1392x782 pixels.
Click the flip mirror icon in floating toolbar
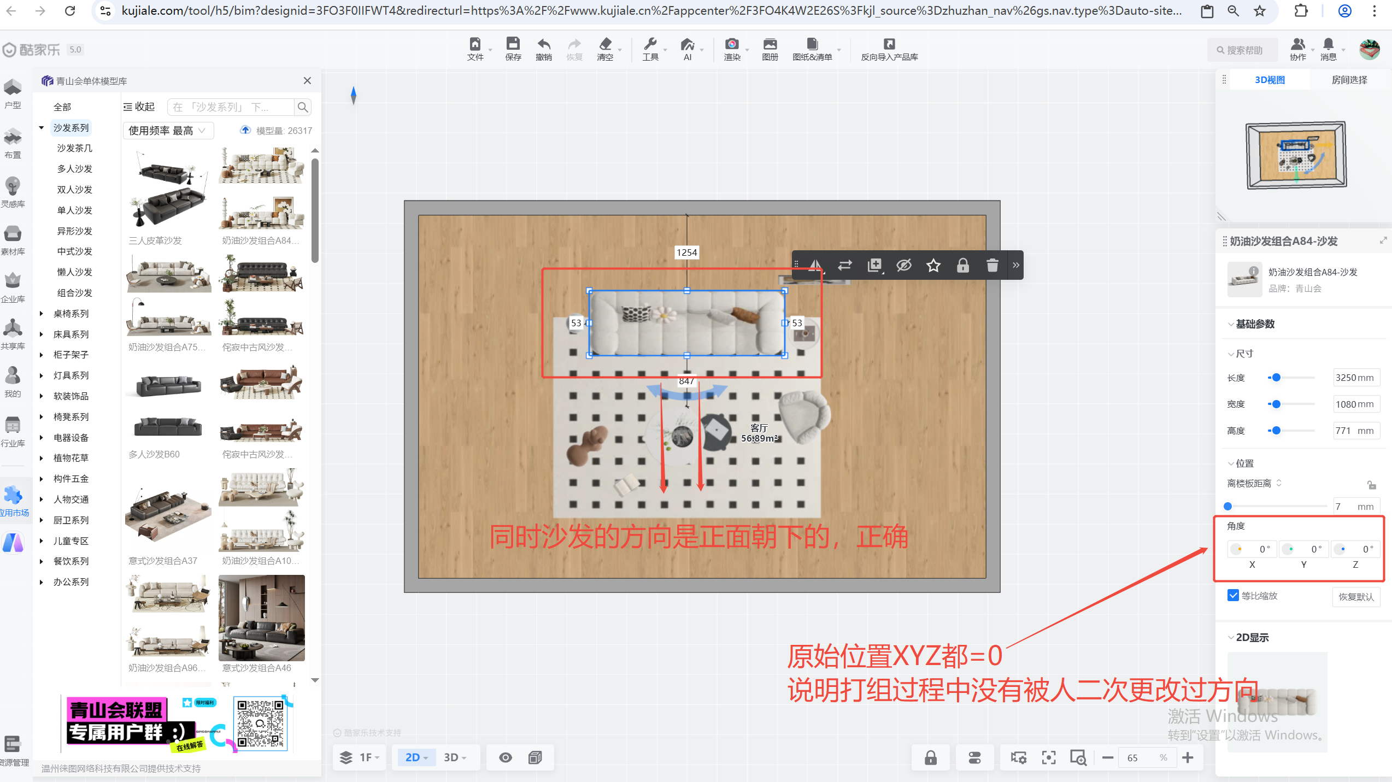click(815, 266)
